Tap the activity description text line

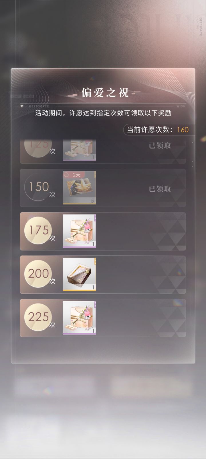tap(103, 113)
